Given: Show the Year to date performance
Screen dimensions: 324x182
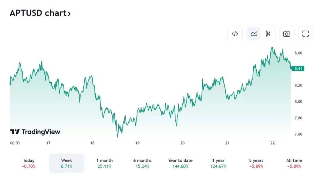Looking at the screenshot, I should pyautogui.click(x=180, y=163).
